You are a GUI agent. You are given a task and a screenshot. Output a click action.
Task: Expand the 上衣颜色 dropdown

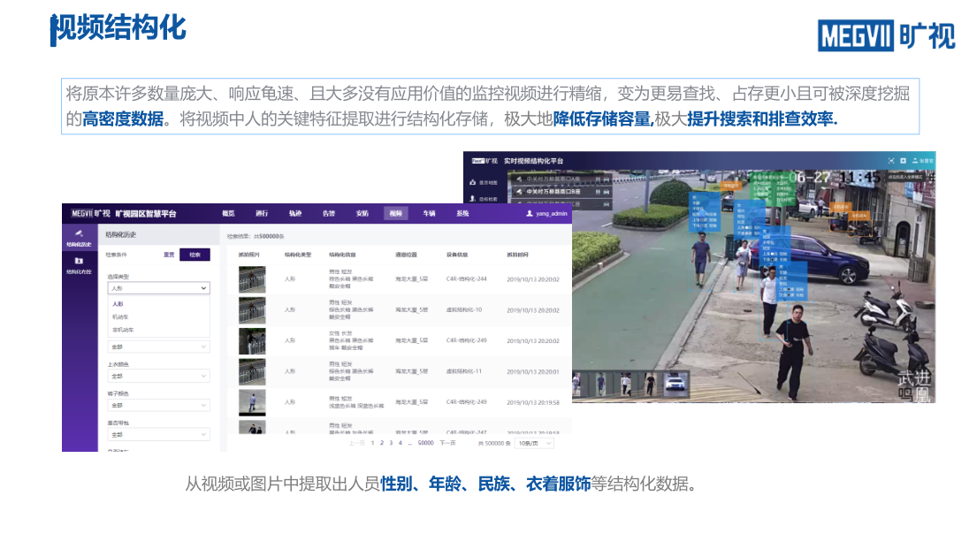tap(158, 376)
